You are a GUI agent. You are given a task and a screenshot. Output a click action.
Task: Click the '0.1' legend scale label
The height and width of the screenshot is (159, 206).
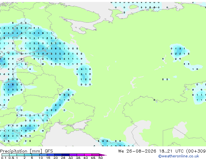tap(4, 158)
